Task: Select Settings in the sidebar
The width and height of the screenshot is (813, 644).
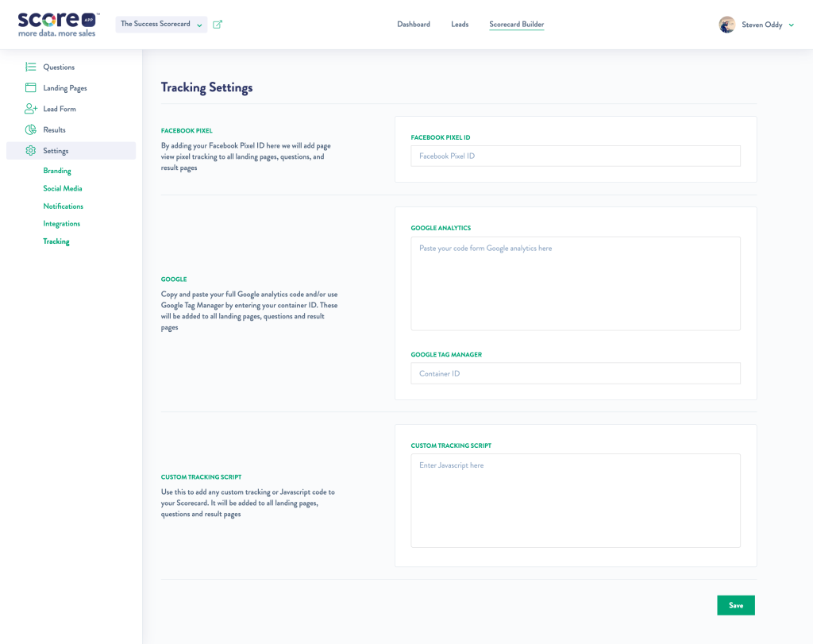Action: click(x=71, y=150)
